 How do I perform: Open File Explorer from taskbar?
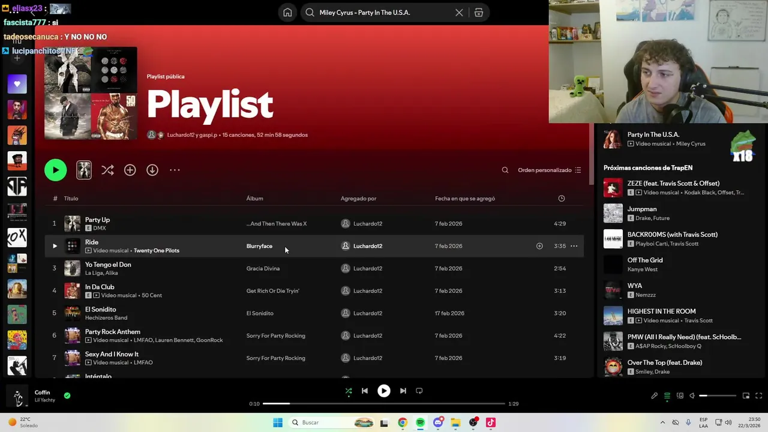click(455, 422)
